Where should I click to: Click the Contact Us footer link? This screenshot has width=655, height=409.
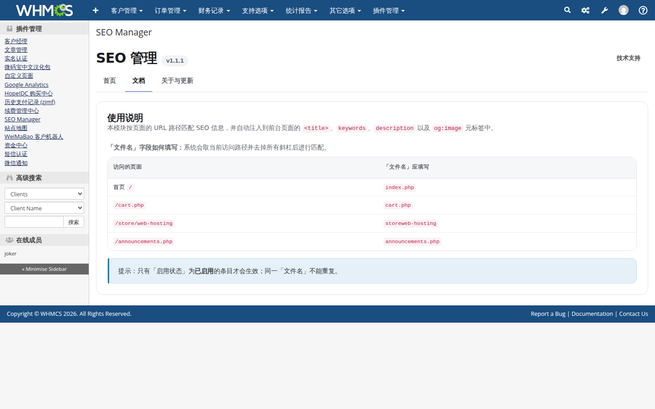click(x=634, y=314)
